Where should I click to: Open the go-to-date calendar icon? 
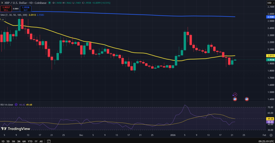point(49,141)
